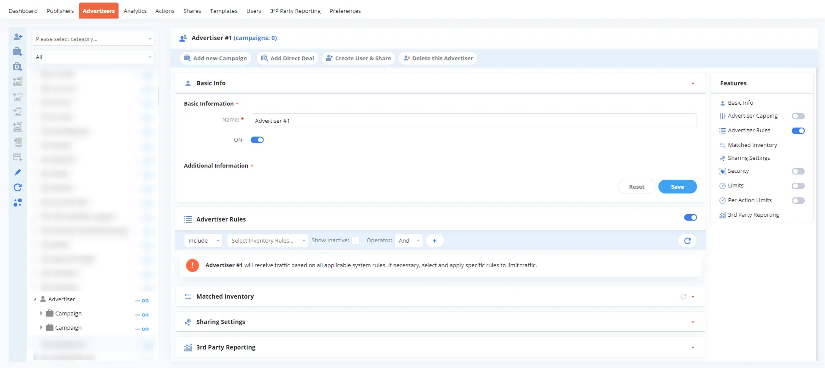The width and height of the screenshot is (825, 368).
Task: Collapse the Basic Info section
Action: [x=693, y=83]
